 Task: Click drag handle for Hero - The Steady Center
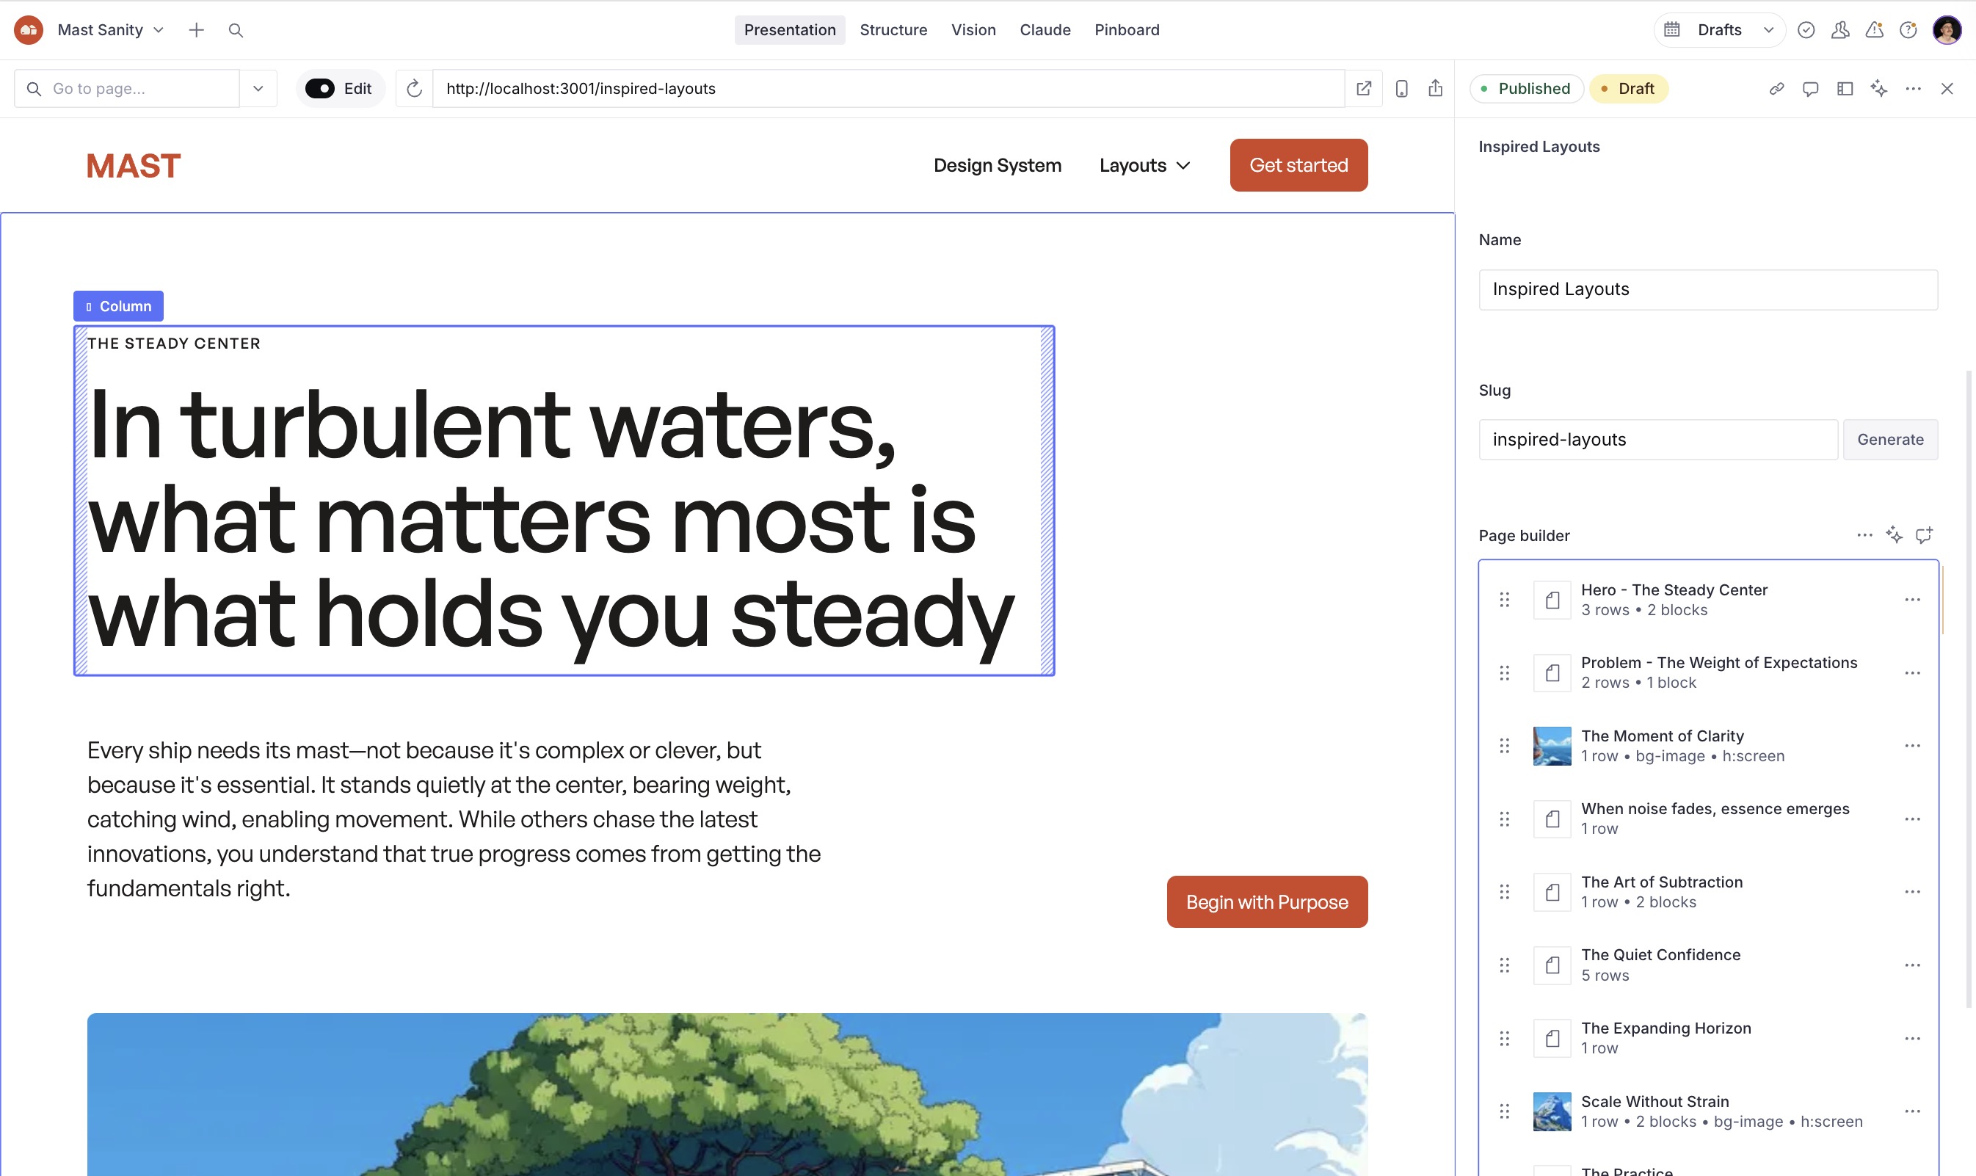click(1505, 600)
